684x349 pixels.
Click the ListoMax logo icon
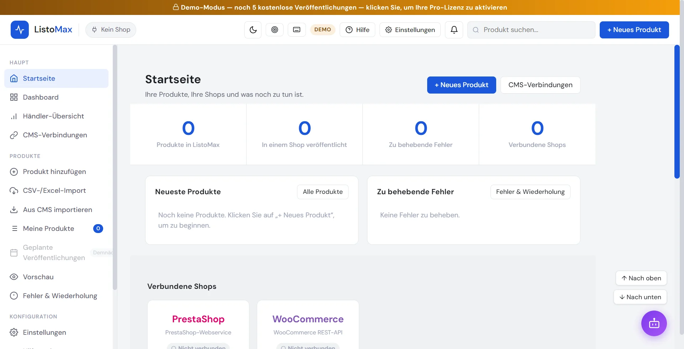[20, 30]
